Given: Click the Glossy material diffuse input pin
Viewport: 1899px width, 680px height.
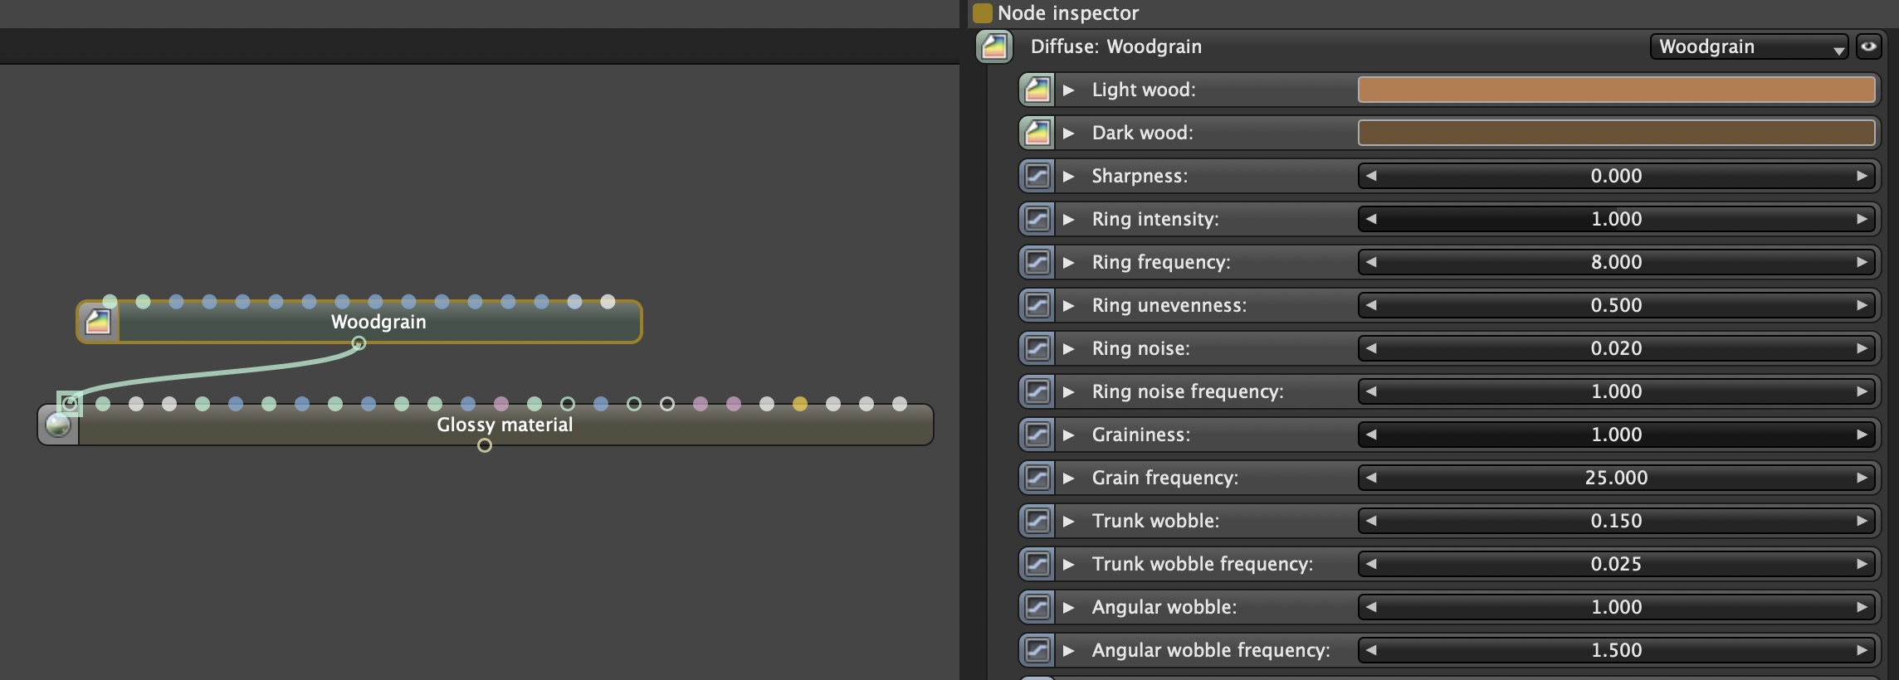Looking at the screenshot, I should (70, 404).
